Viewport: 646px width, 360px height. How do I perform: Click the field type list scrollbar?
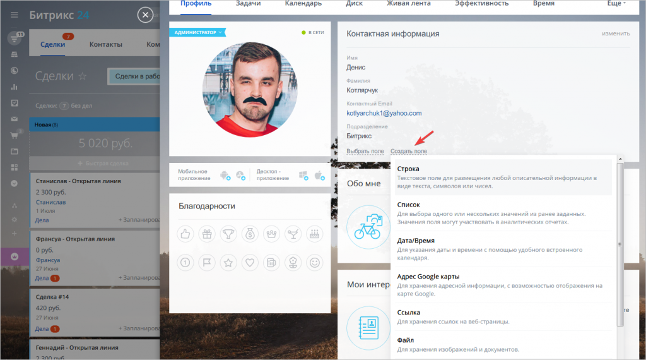pyautogui.click(x=620, y=244)
